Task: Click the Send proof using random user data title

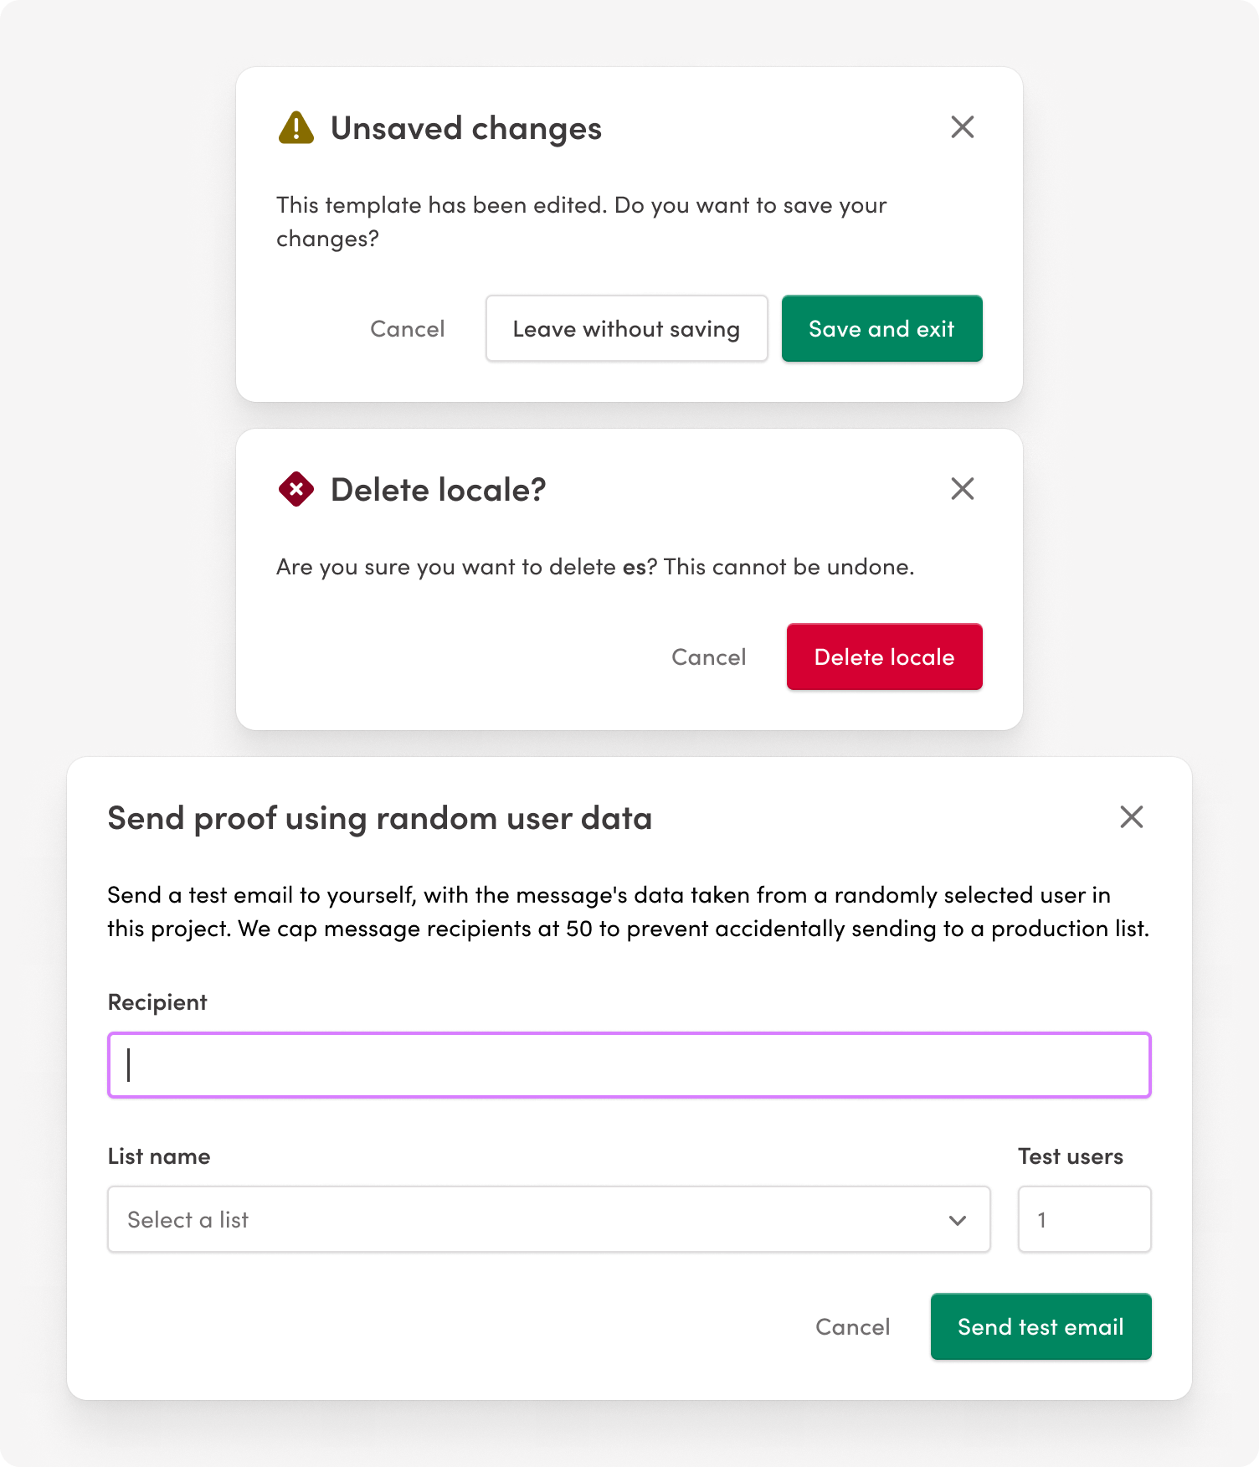Action: [x=381, y=816]
